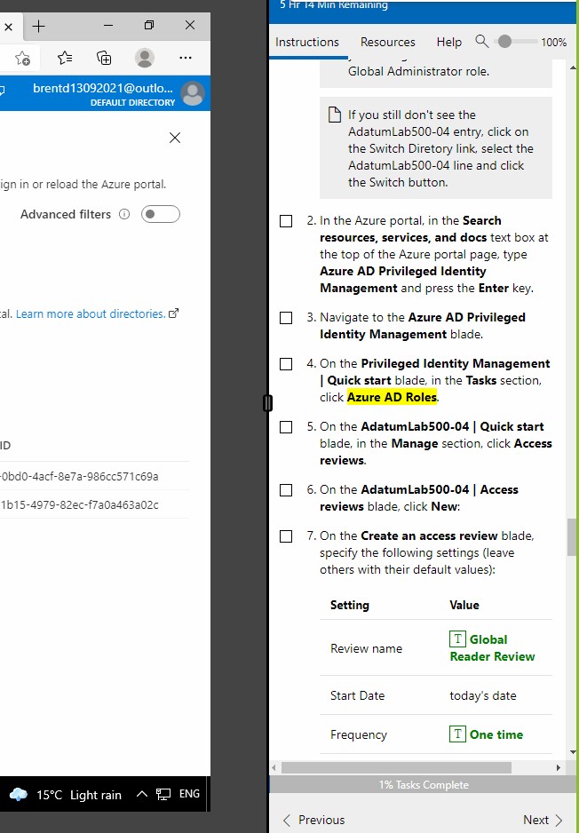The height and width of the screenshot is (833, 579).
Task: Click the horizontal scrollbar right arrow
Action: click(x=558, y=767)
